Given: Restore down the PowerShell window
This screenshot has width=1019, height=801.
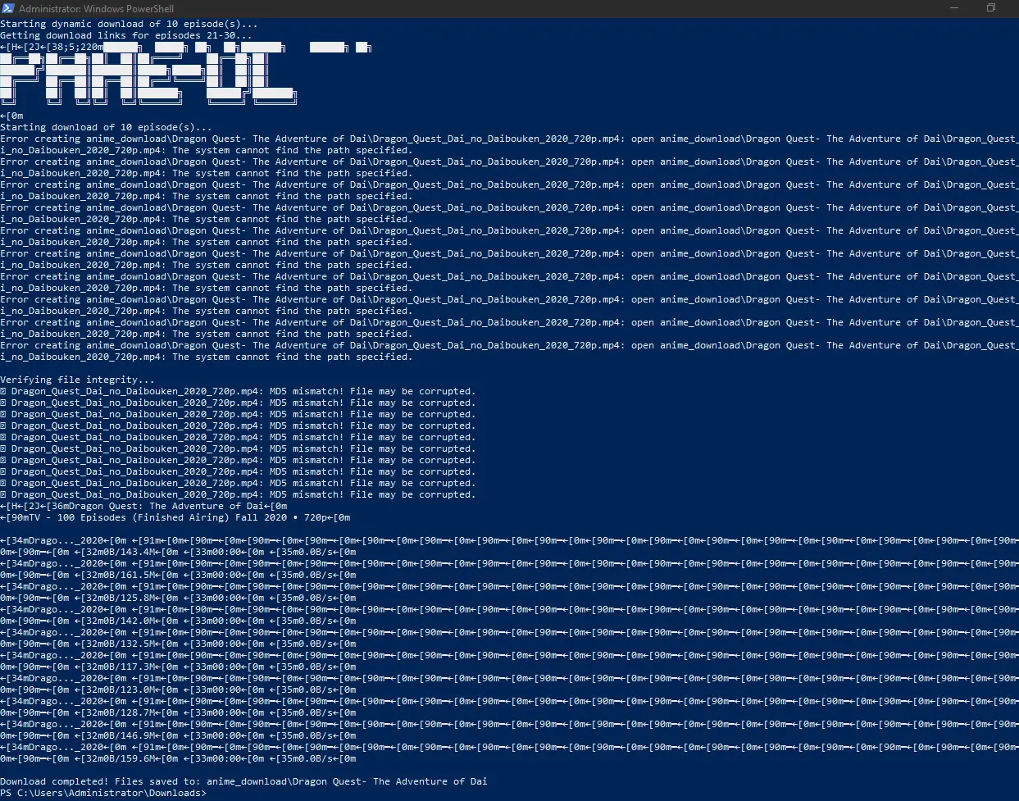Looking at the screenshot, I should coord(991,8).
